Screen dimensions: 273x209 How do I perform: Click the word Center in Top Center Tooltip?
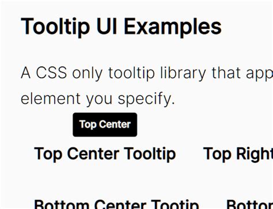(93, 153)
